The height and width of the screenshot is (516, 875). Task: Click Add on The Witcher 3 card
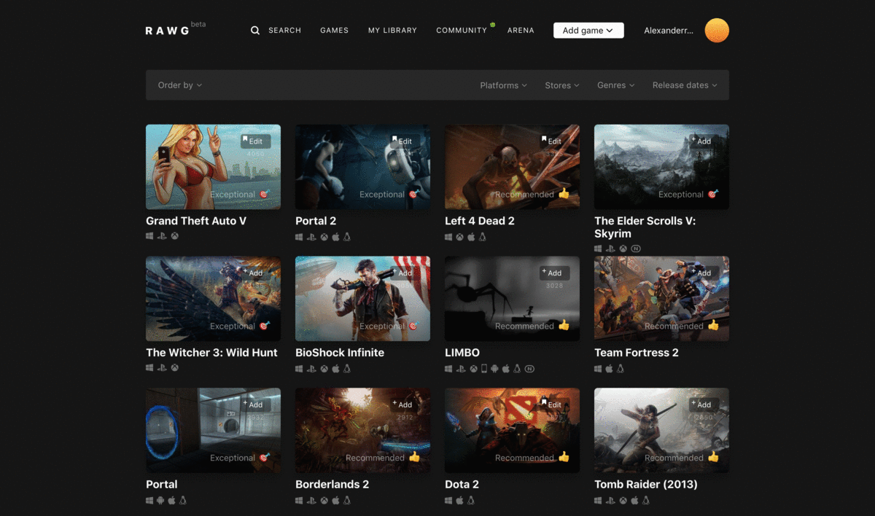256,273
